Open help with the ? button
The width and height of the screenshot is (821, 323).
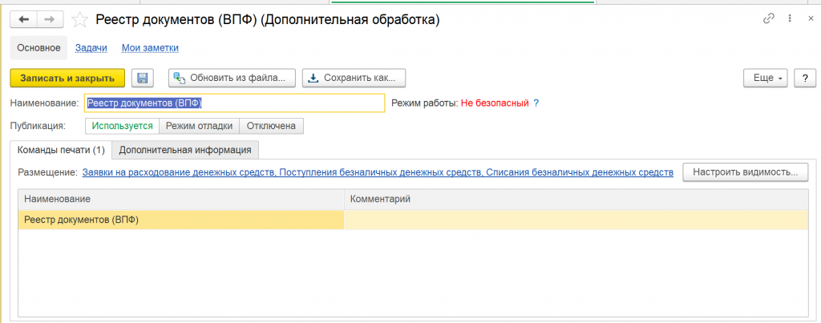click(804, 78)
